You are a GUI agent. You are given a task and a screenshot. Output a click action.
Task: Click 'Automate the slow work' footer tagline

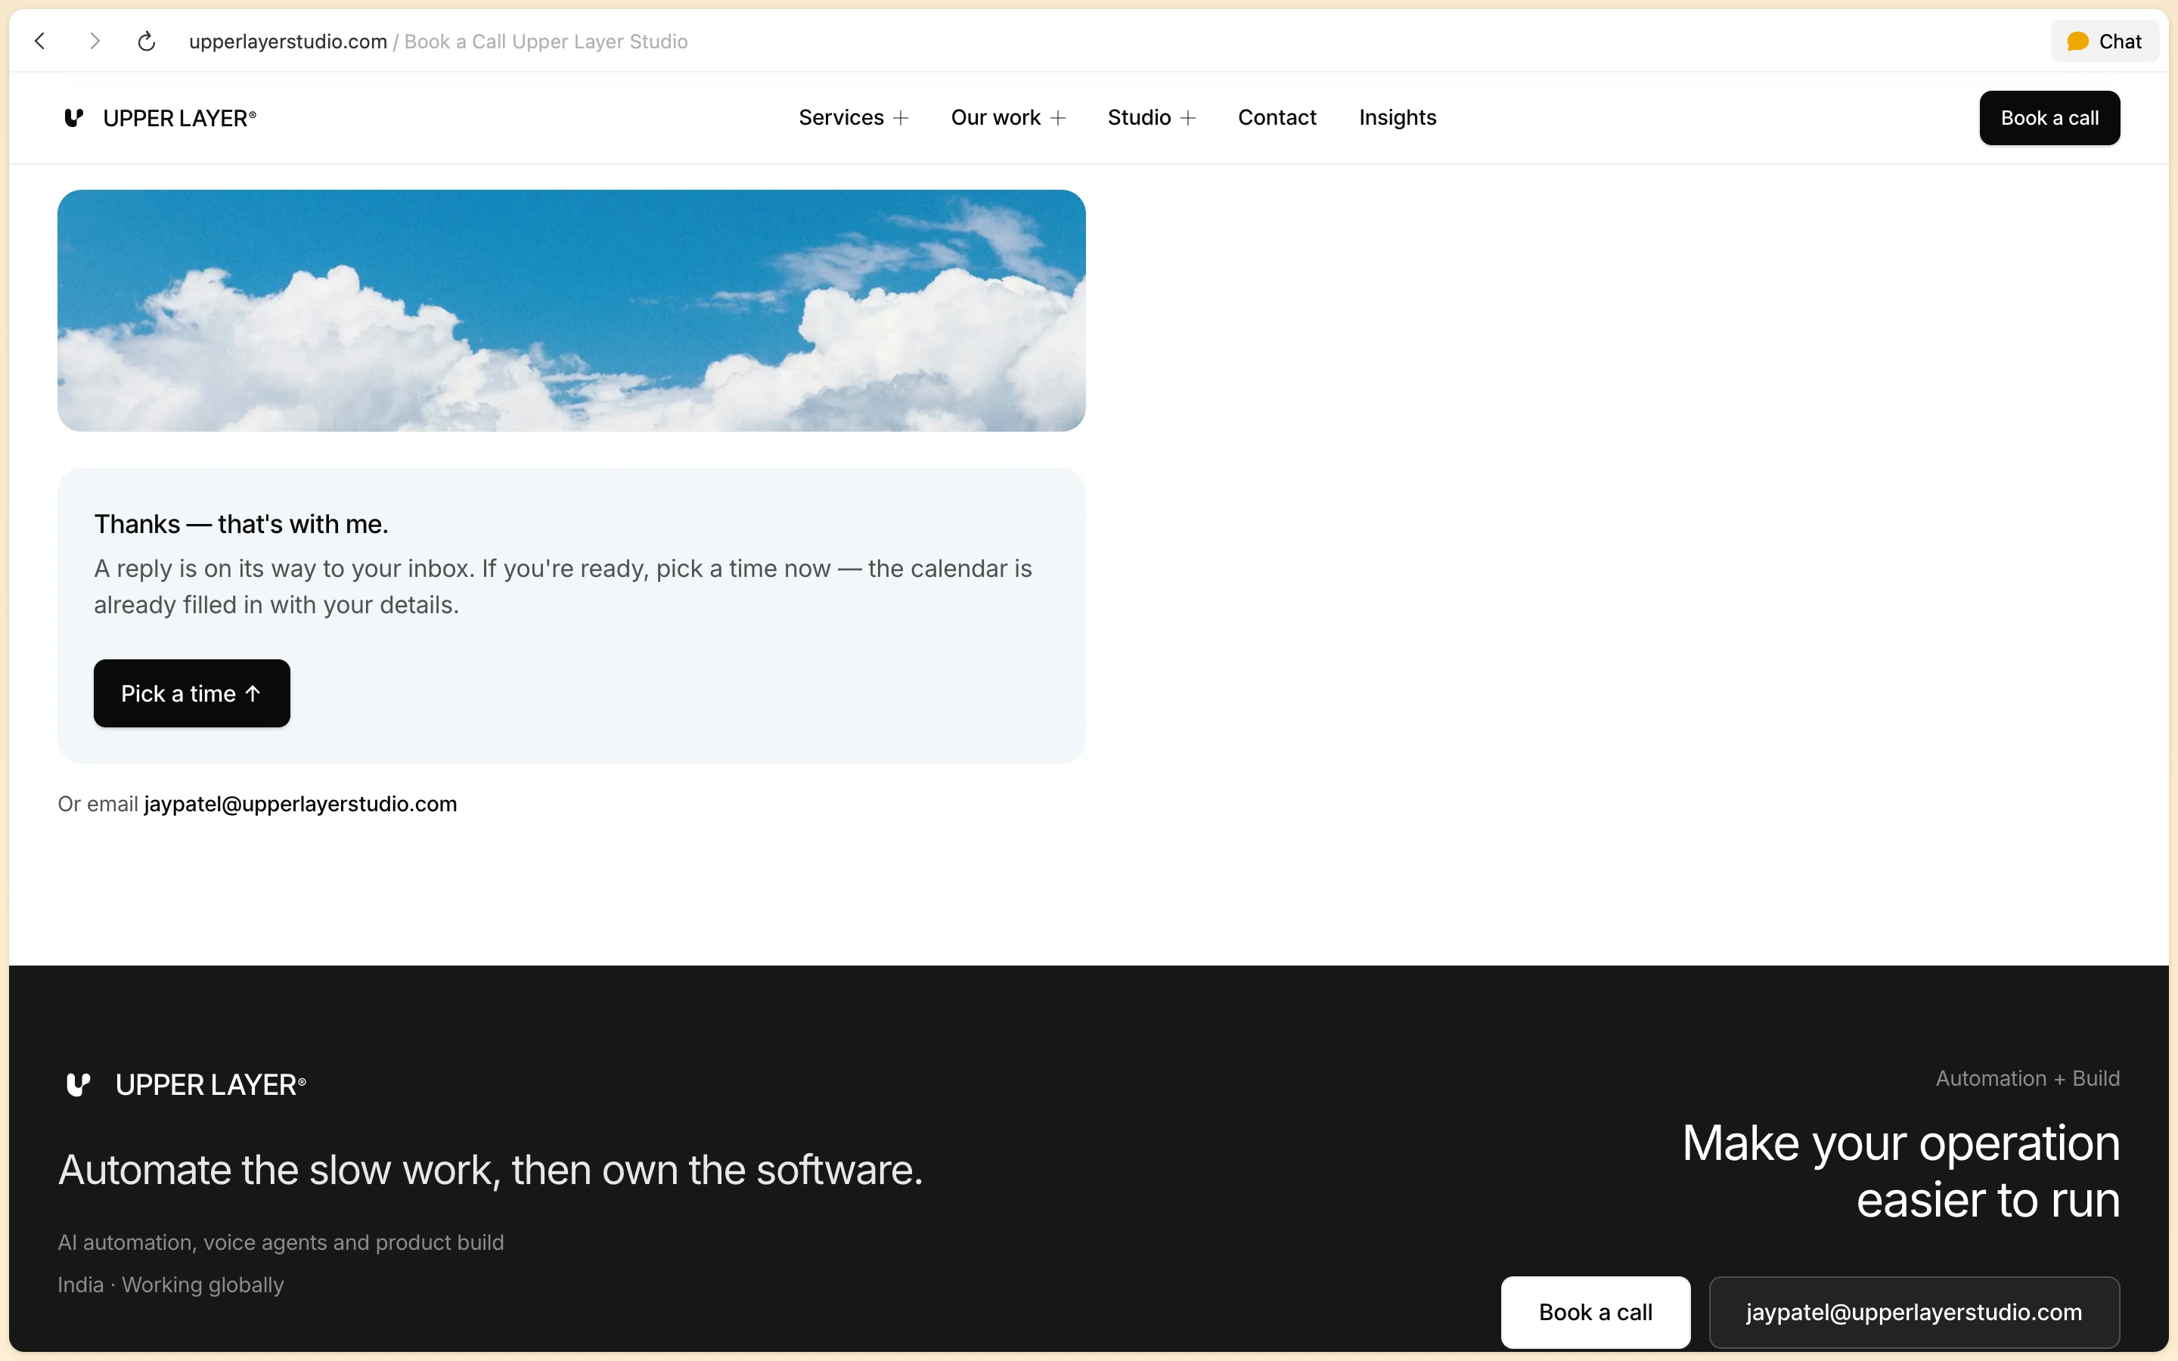pyautogui.click(x=491, y=1169)
